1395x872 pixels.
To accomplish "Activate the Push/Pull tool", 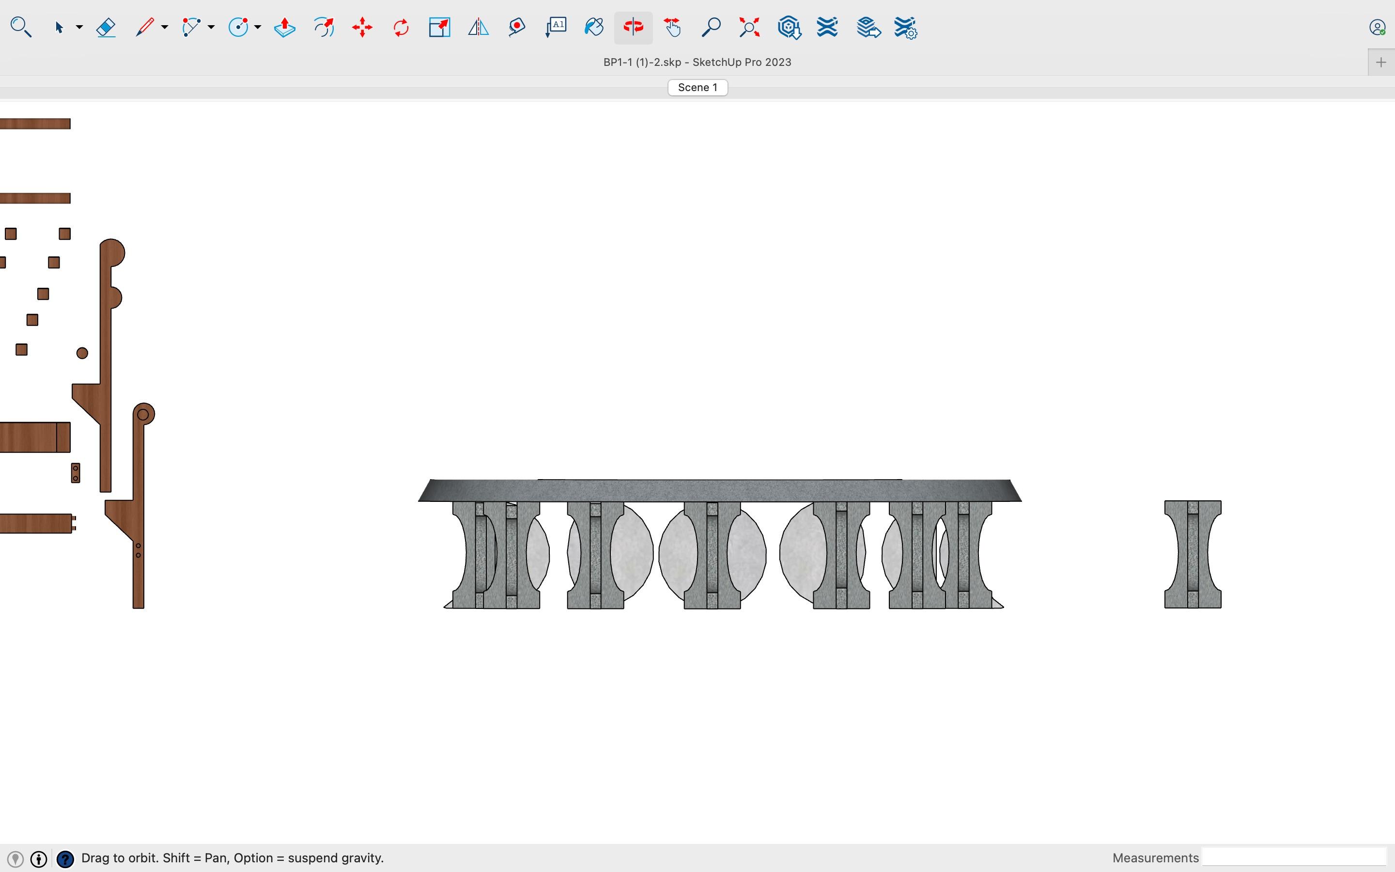I will (x=285, y=27).
